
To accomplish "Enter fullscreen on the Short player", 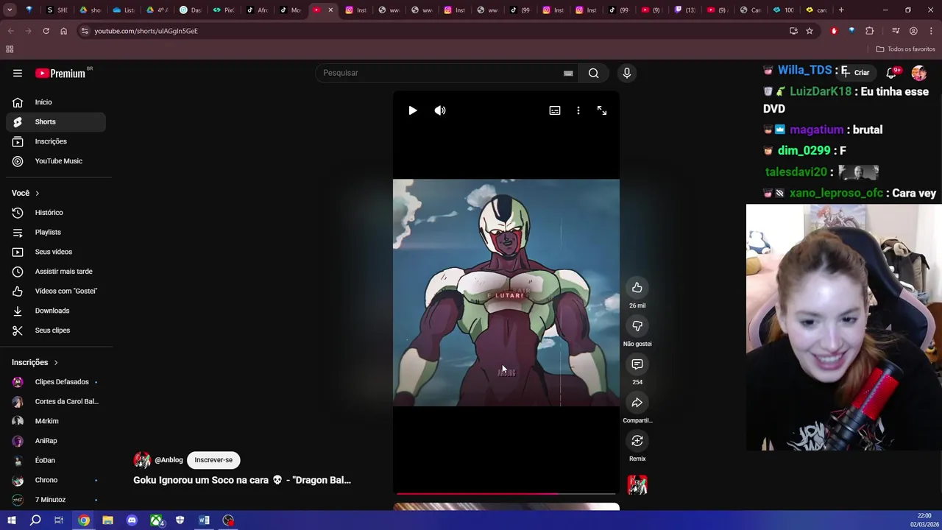I will click(602, 110).
